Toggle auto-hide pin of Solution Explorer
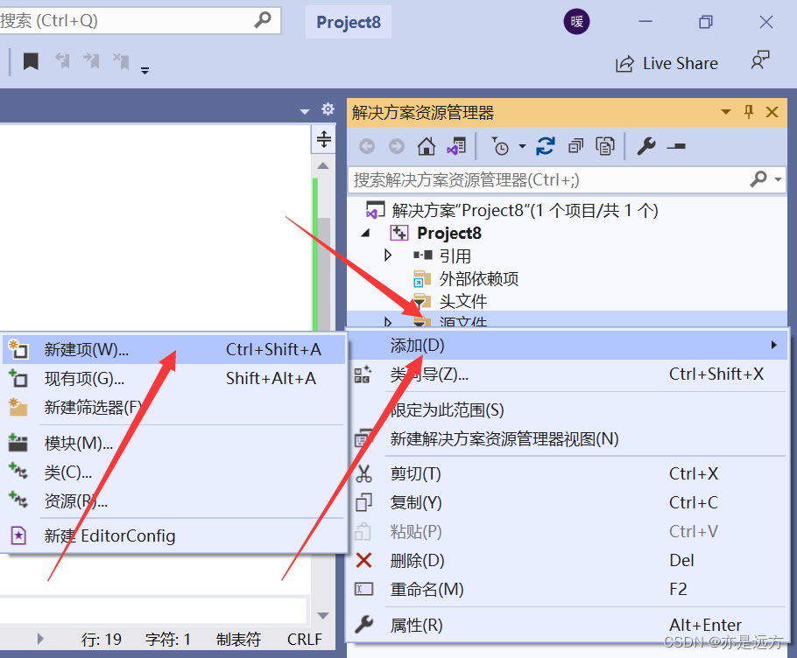This screenshot has width=797, height=658. tap(749, 112)
